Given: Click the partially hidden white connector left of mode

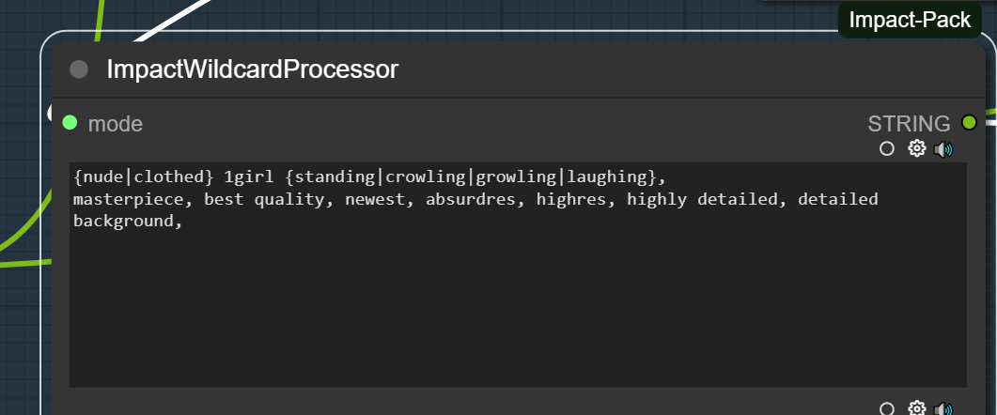Looking at the screenshot, I should [50, 113].
